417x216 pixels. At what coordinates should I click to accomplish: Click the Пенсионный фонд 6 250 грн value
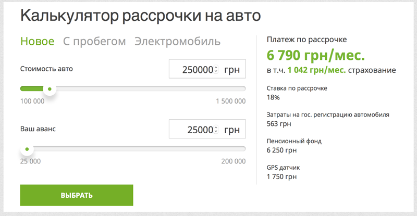tap(281, 150)
